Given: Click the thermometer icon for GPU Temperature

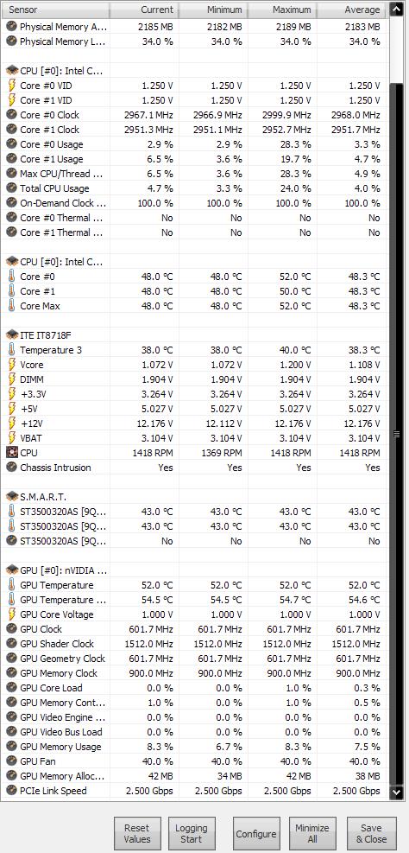Looking at the screenshot, I should click(11, 585).
